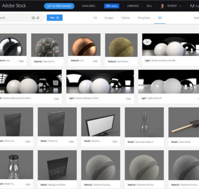Open the Background Block model thumbnail
Image resolution: width=199 pixels, height=189 pixels.
[x=57, y=165]
